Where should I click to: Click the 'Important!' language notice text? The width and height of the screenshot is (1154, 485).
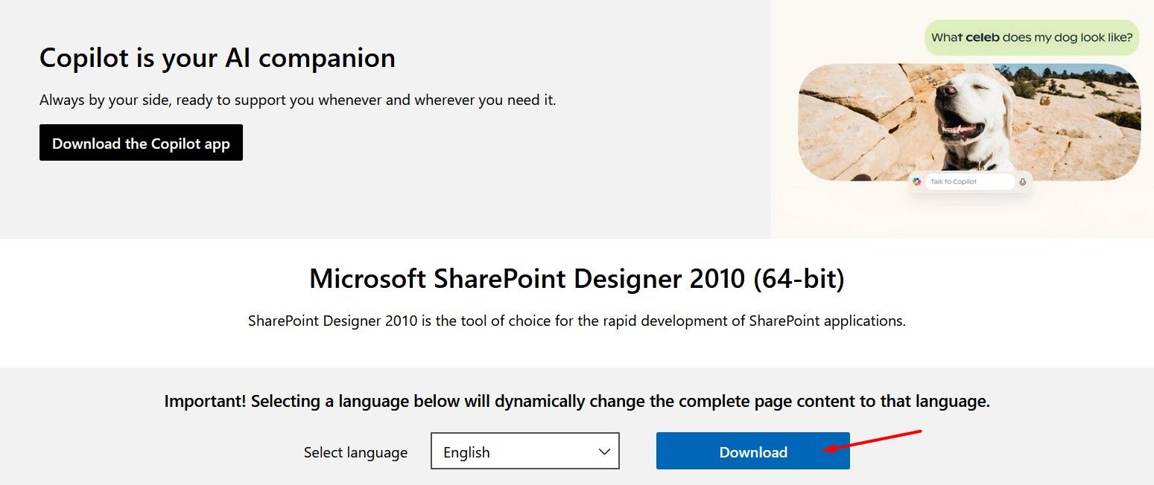577,402
